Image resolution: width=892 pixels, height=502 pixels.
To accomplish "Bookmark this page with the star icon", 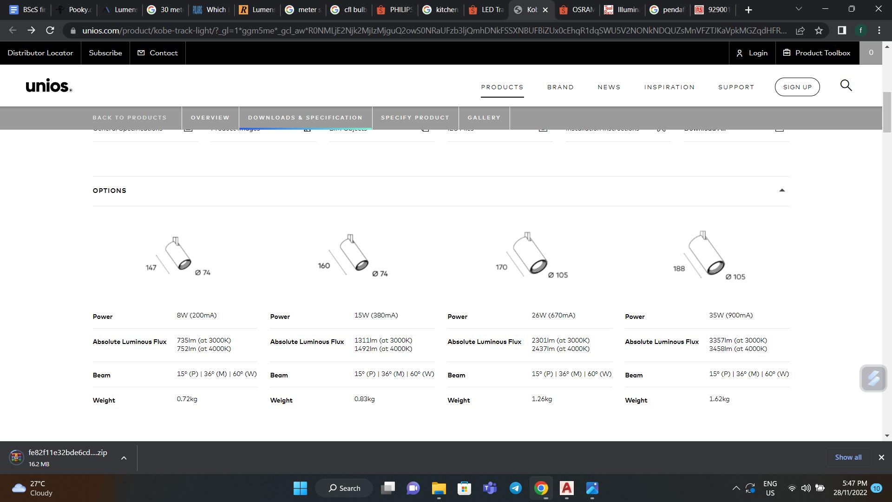I will click(819, 31).
